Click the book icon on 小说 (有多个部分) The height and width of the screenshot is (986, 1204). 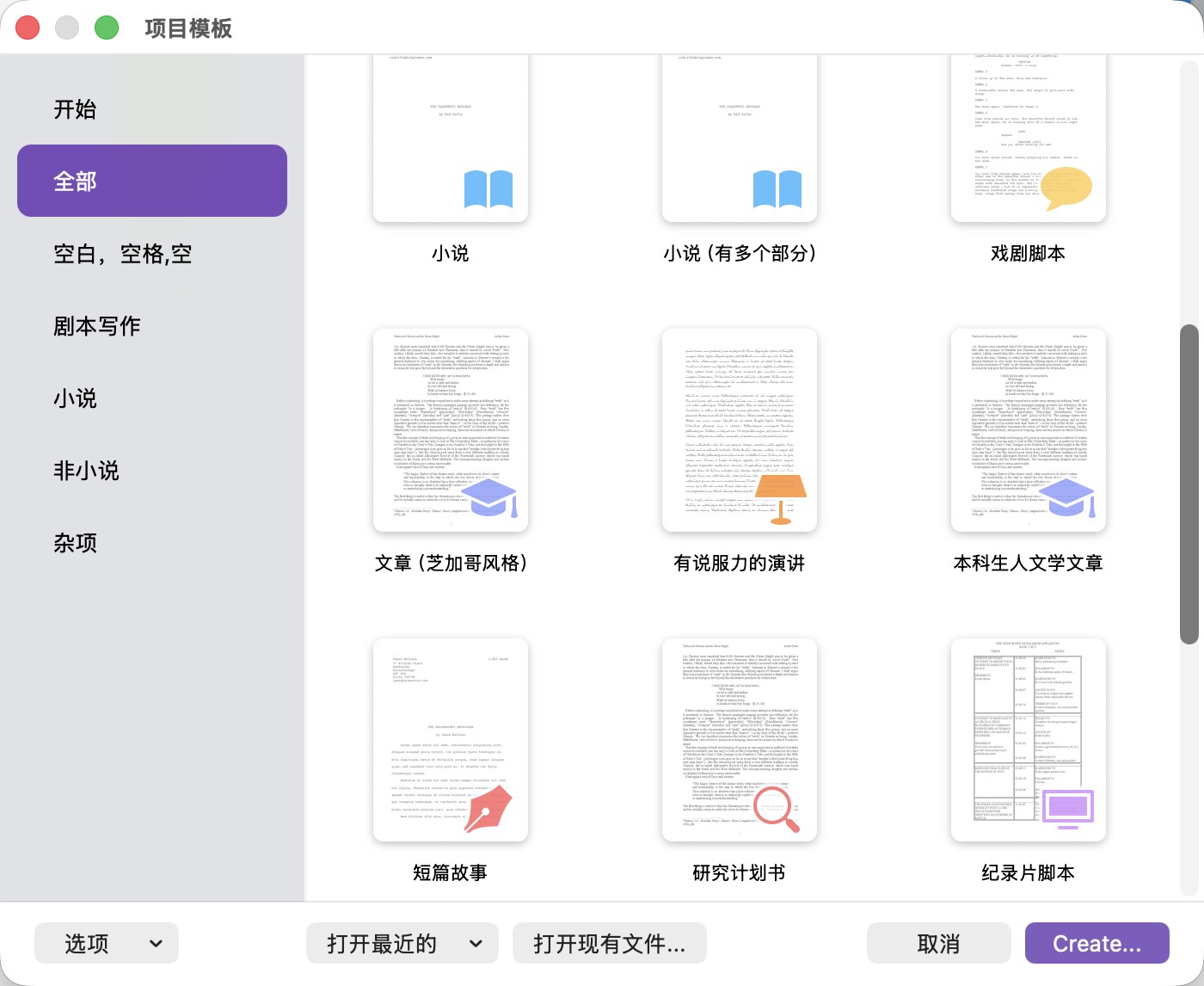[x=777, y=188]
